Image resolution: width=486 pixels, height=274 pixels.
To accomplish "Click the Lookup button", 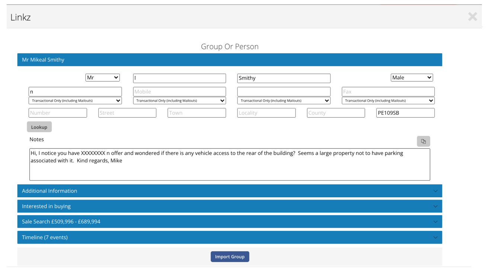I will 39,127.
